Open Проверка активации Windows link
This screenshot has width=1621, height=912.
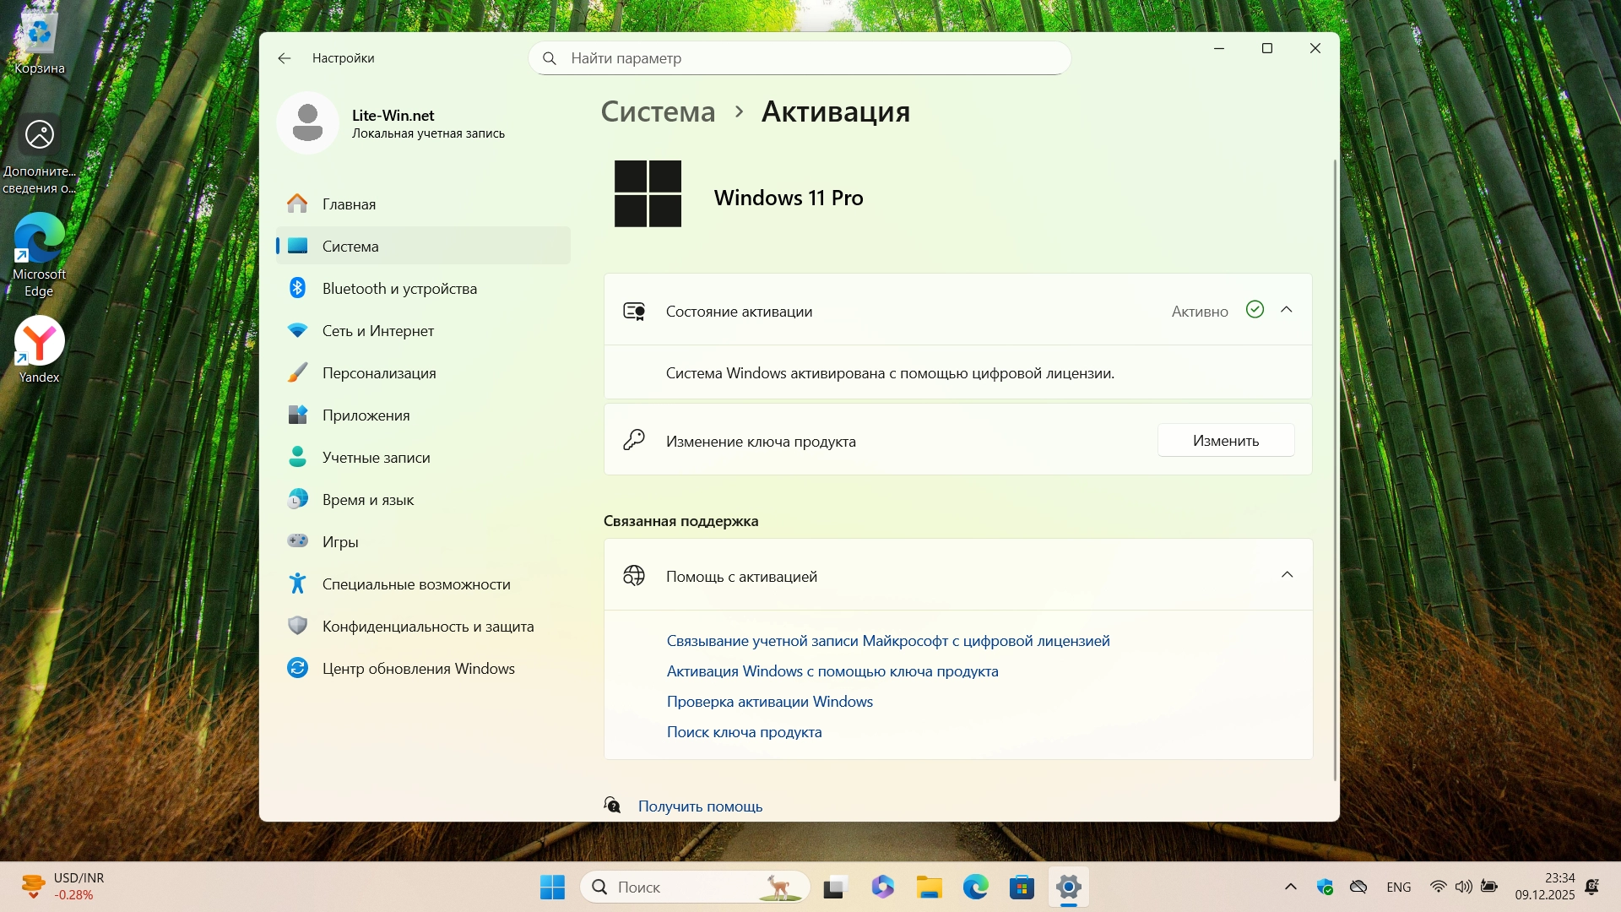coord(769,702)
